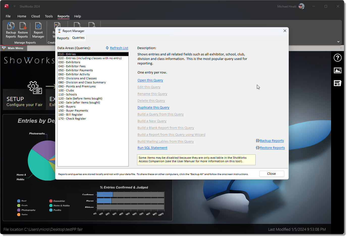348x238 pixels.
Task: Click the news panel icon in right sidebar
Action: [x=337, y=83]
